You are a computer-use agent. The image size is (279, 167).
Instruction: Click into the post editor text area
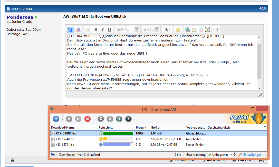click(x=162, y=63)
